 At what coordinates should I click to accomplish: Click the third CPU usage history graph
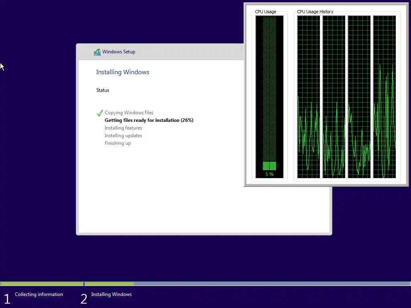(359, 97)
